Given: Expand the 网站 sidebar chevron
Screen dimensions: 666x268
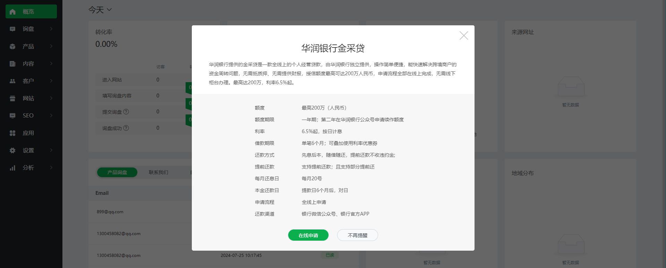Looking at the screenshot, I should pyautogui.click(x=51, y=98).
